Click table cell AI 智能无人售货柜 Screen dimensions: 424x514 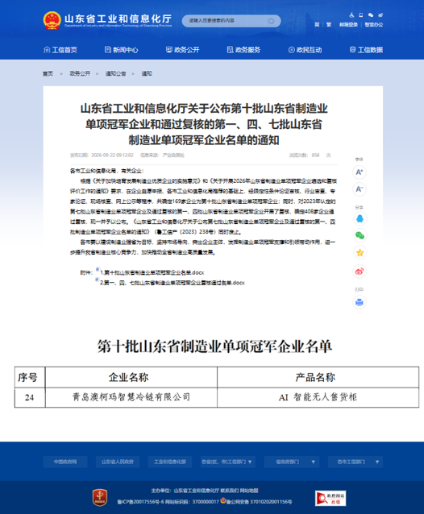coord(318,397)
